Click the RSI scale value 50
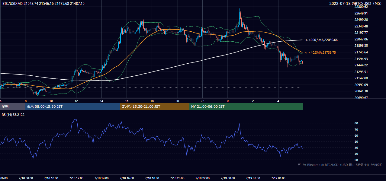 356,141
